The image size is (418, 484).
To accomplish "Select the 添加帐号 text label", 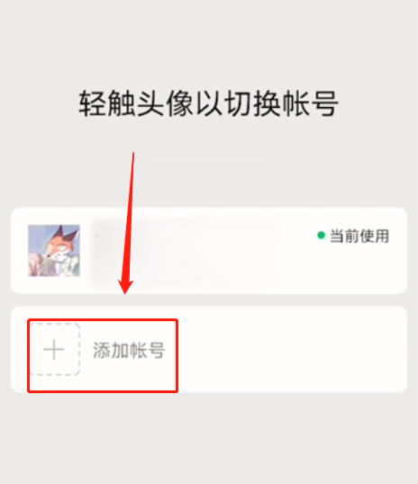I will coord(129,350).
